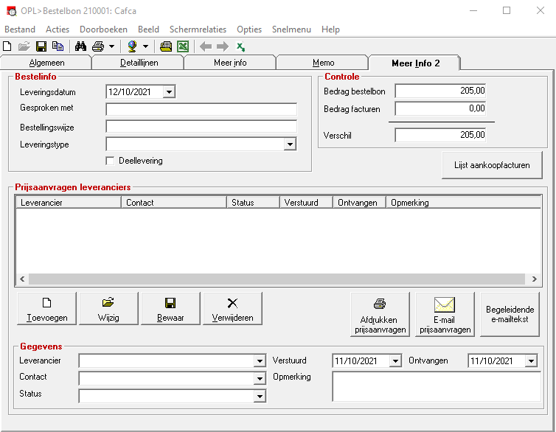Switch to the Detaillijnen tab

pos(139,63)
